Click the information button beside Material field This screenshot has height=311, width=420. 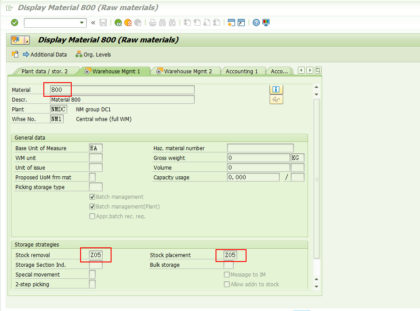pos(275,89)
